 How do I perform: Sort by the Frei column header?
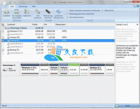(49, 25)
